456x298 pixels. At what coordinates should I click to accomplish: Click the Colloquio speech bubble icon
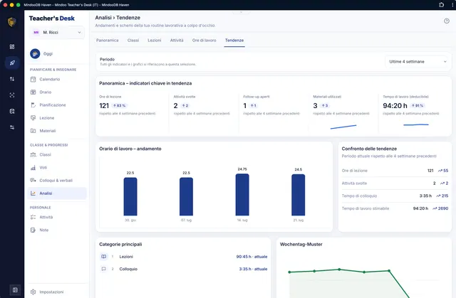tap(103, 269)
